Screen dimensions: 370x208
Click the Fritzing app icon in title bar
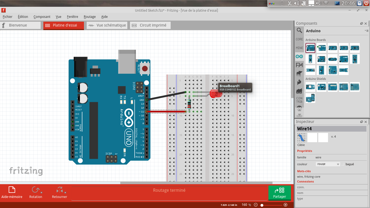pos(4,10)
